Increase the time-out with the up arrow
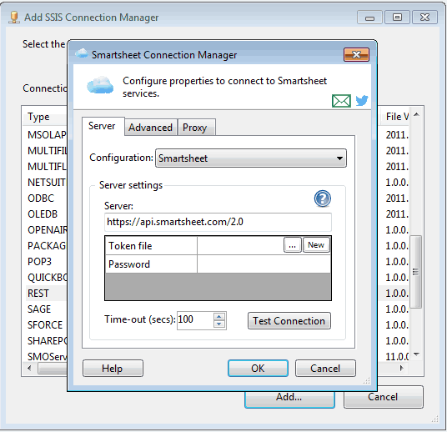Viewport: 447px width, 432px height. click(x=219, y=317)
